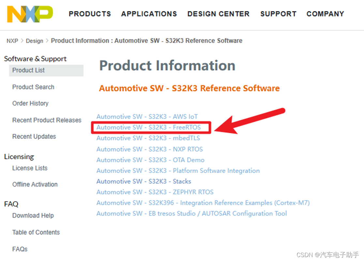Go to Design breadcrumb link
Screen dimensions: 364x261
[x=34, y=41]
